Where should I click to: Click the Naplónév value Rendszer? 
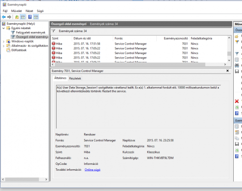[x=90, y=134]
